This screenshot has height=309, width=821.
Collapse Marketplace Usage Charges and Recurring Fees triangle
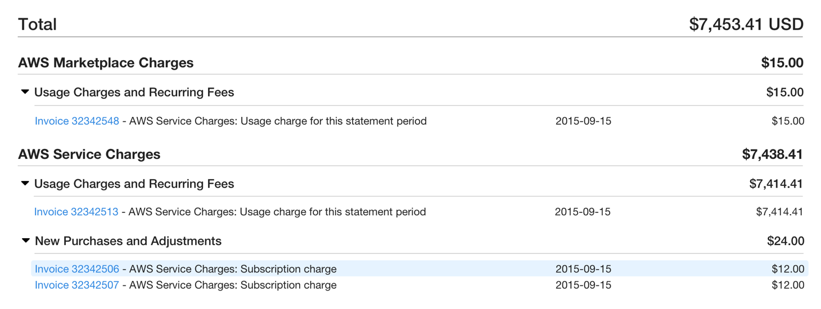tap(25, 92)
